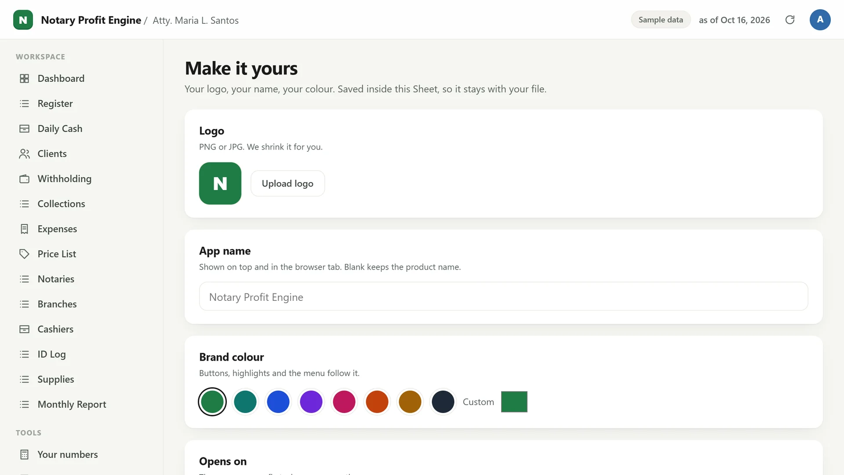Select the amber brown colour swatch
This screenshot has height=475, width=844.
pyautogui.click(x=410, y=402)
